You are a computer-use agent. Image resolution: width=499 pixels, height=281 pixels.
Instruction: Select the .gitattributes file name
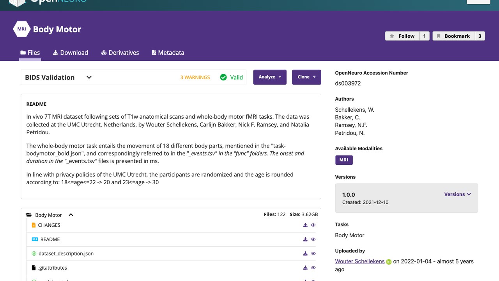(53, 268)
